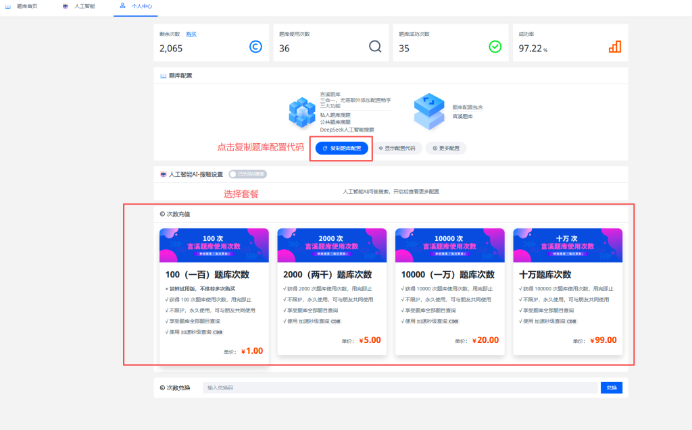Click the copyright icon in remaining count card
Viewport: 692px width, 430px height.
click(255, 47)
